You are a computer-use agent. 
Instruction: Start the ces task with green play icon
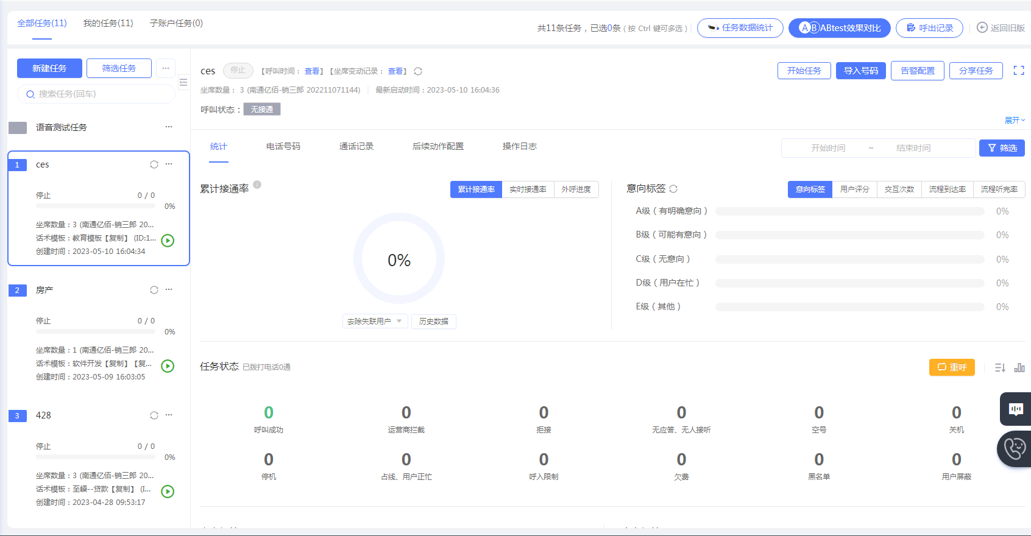tap(168, 241)
